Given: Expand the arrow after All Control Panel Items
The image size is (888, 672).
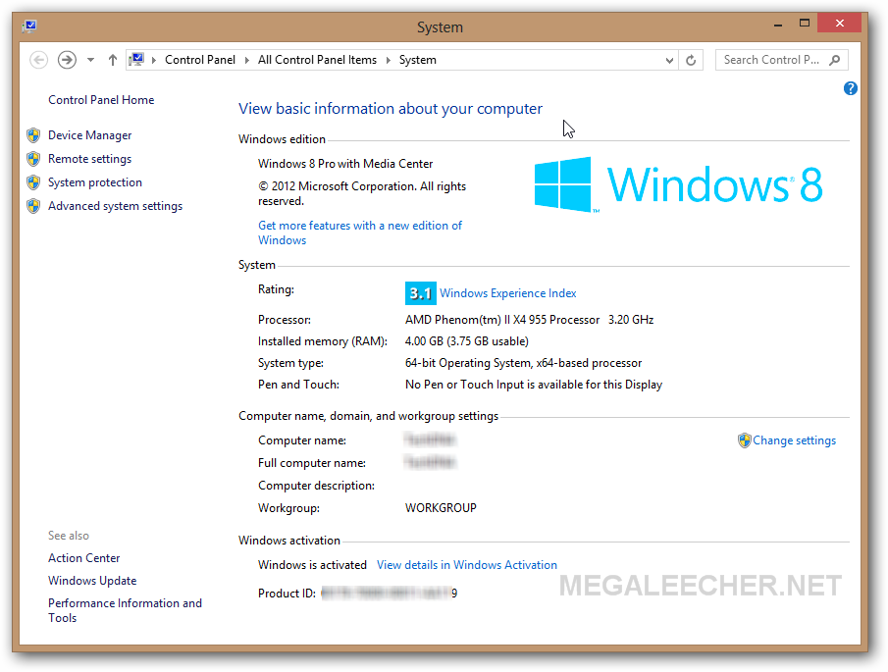Looking at the screenshot, I should pos(389,60).
